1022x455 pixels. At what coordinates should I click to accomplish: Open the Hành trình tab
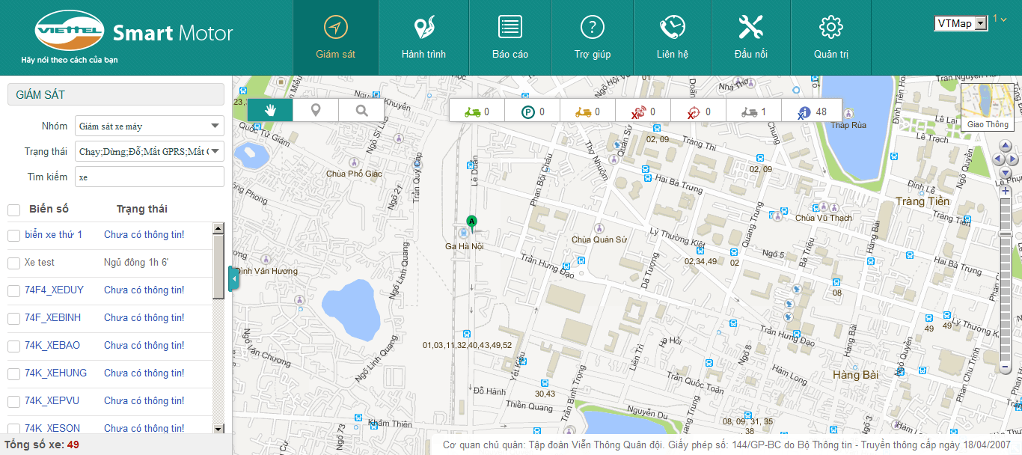(x=423, y=37)
